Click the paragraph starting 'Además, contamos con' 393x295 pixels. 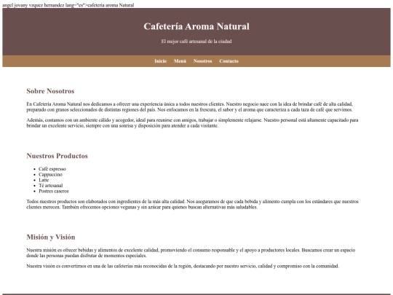tap(192, 122)
